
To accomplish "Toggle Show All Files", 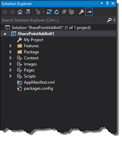I will point(71,12).
